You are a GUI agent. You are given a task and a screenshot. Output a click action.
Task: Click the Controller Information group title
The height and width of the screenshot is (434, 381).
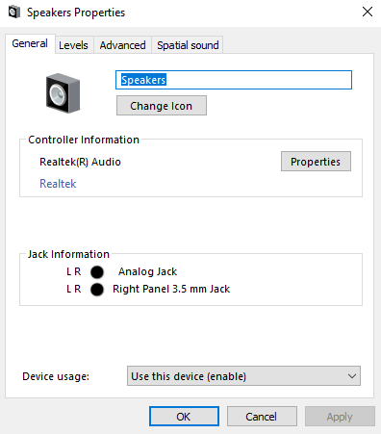[x=84, y=140]
